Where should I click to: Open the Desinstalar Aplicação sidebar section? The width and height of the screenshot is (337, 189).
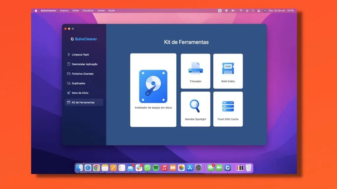click(x=84, y=64)
